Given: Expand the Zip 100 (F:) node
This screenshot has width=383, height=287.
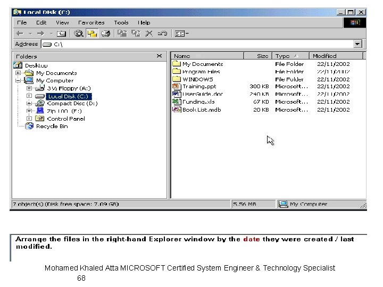Looking at the screenshot, I should pos(29,111).
